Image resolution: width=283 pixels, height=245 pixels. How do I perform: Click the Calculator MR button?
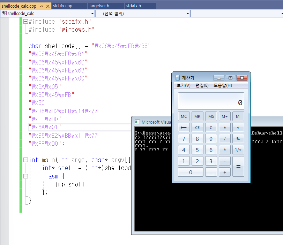click(x=197, y=116)
